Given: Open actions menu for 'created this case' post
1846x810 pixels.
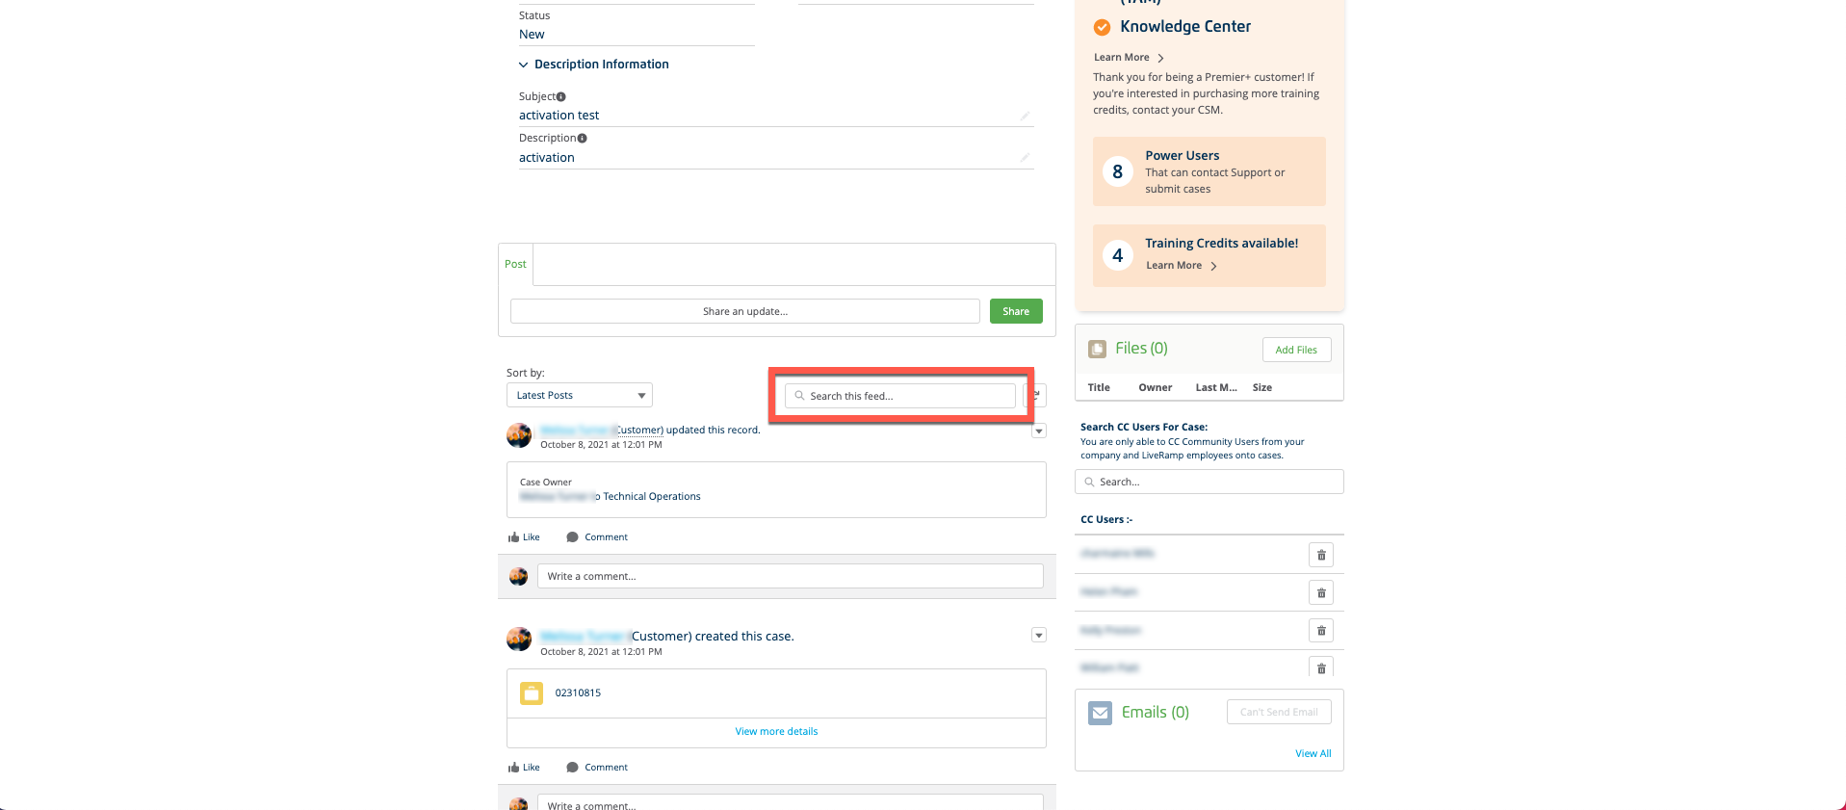Looking at the screenshot, I should tap(1039, 636).
